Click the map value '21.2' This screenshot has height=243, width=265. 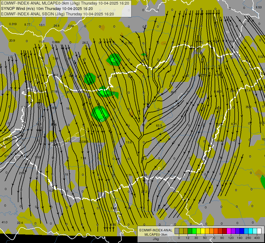pos(70,92)
